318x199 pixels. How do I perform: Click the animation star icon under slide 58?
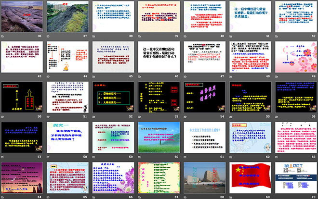48,157
